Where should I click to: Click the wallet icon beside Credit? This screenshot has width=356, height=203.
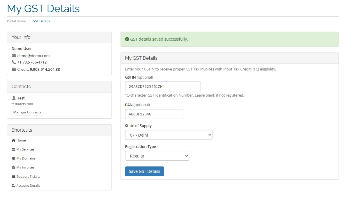click(14, 69)
